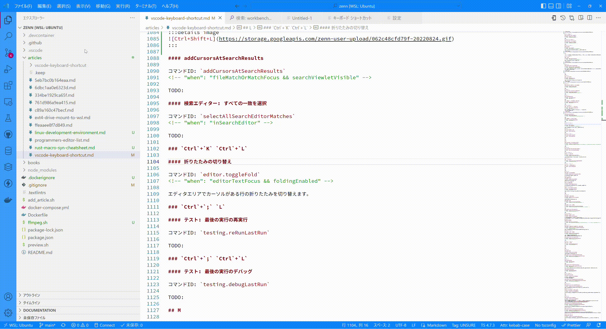Image resolution: width=606 pixels, height=329 pixels.
Task: Switch to the キーボード ショートカット tab
Action: (x=352, y=18)
